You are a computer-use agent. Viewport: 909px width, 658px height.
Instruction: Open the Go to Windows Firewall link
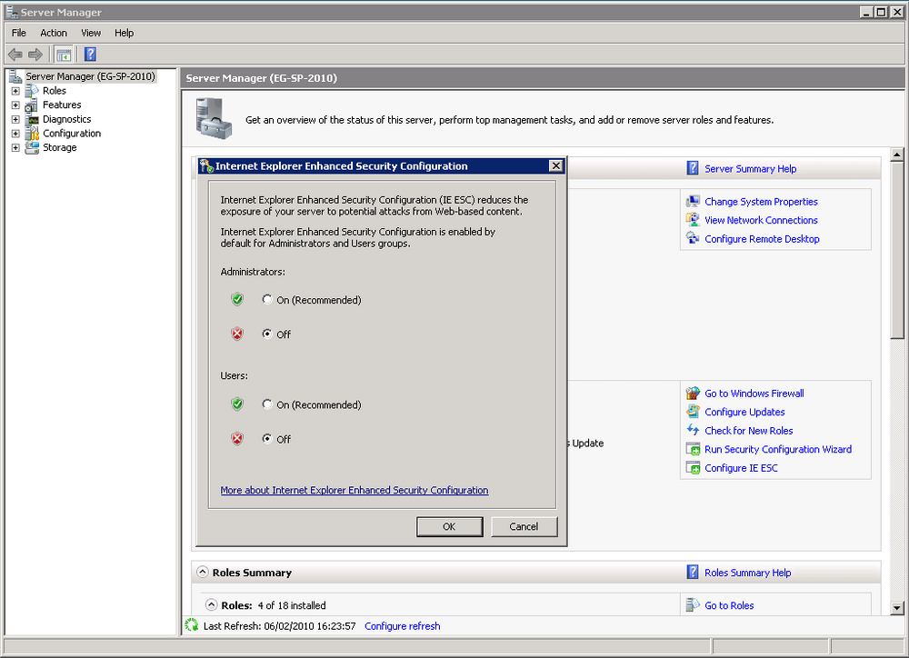point(754,393)
